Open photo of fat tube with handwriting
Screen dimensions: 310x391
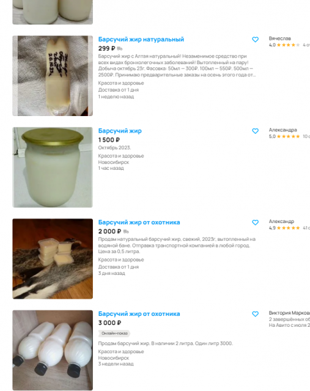[53, 76]
